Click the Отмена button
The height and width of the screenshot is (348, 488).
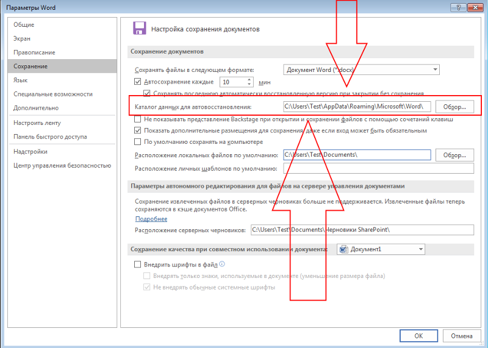[462, 336]
